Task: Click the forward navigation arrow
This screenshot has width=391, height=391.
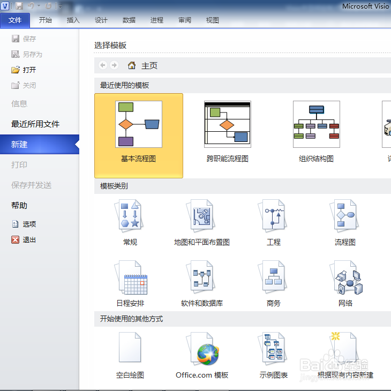Action: (114, 65)
